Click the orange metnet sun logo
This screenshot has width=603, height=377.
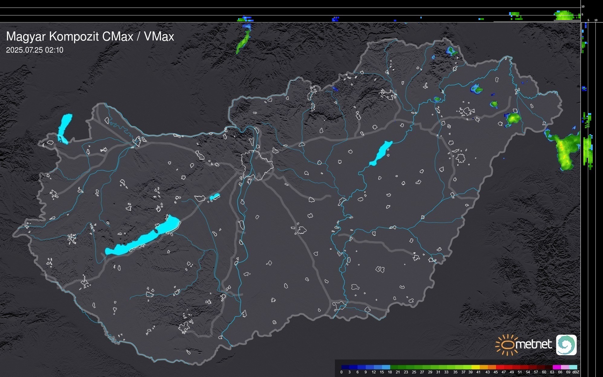tap(507, 345)
